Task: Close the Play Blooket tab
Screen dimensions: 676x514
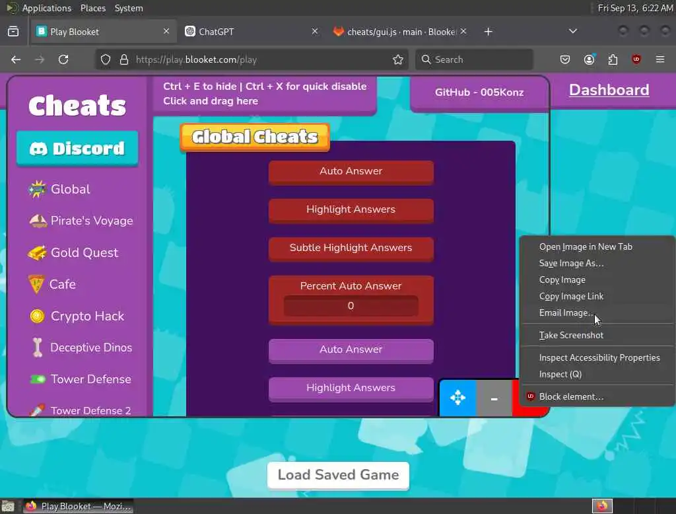Action: [166, 31]
